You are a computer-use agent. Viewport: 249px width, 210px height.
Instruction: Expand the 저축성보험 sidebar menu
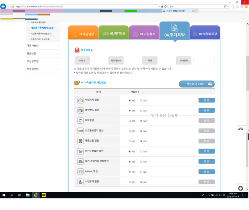coord(43,69)
